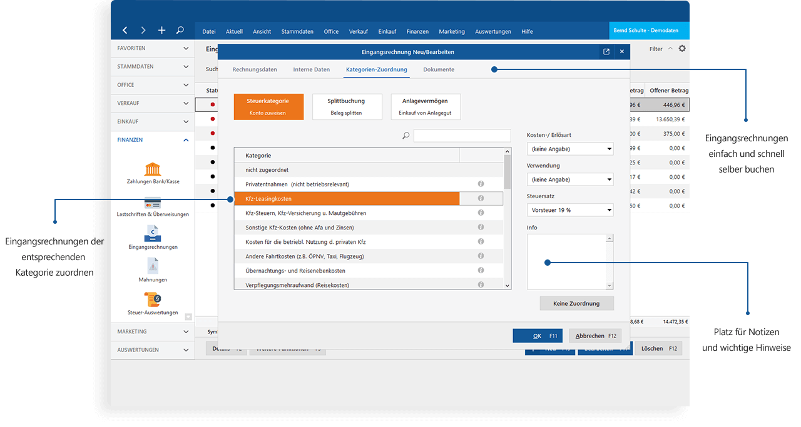Click the Keine Zuordnung button

[x=576, y=303]
